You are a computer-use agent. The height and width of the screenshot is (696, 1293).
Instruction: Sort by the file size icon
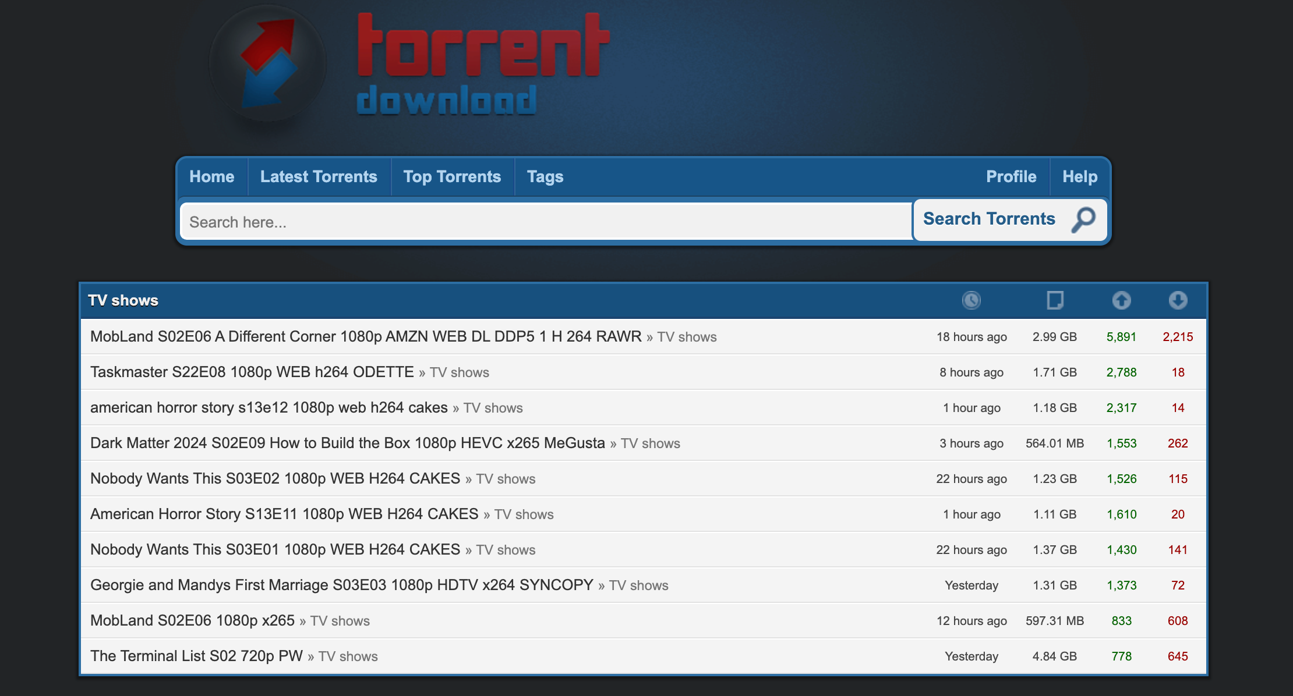(1055, 300)
